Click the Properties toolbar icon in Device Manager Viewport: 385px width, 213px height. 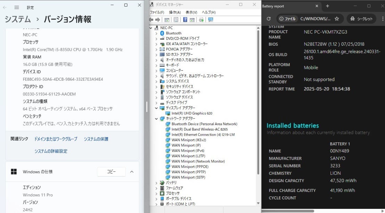coord(176,20)
